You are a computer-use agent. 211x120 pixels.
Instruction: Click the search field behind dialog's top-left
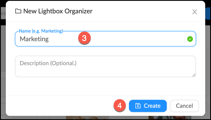[3, 13]
